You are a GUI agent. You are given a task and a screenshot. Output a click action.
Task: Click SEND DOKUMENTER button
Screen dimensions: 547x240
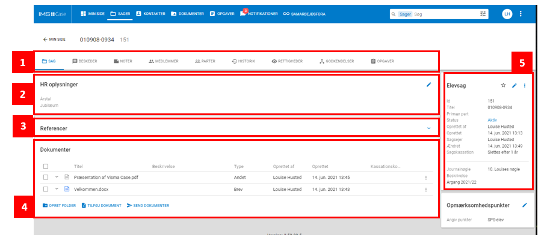[148, 206]
